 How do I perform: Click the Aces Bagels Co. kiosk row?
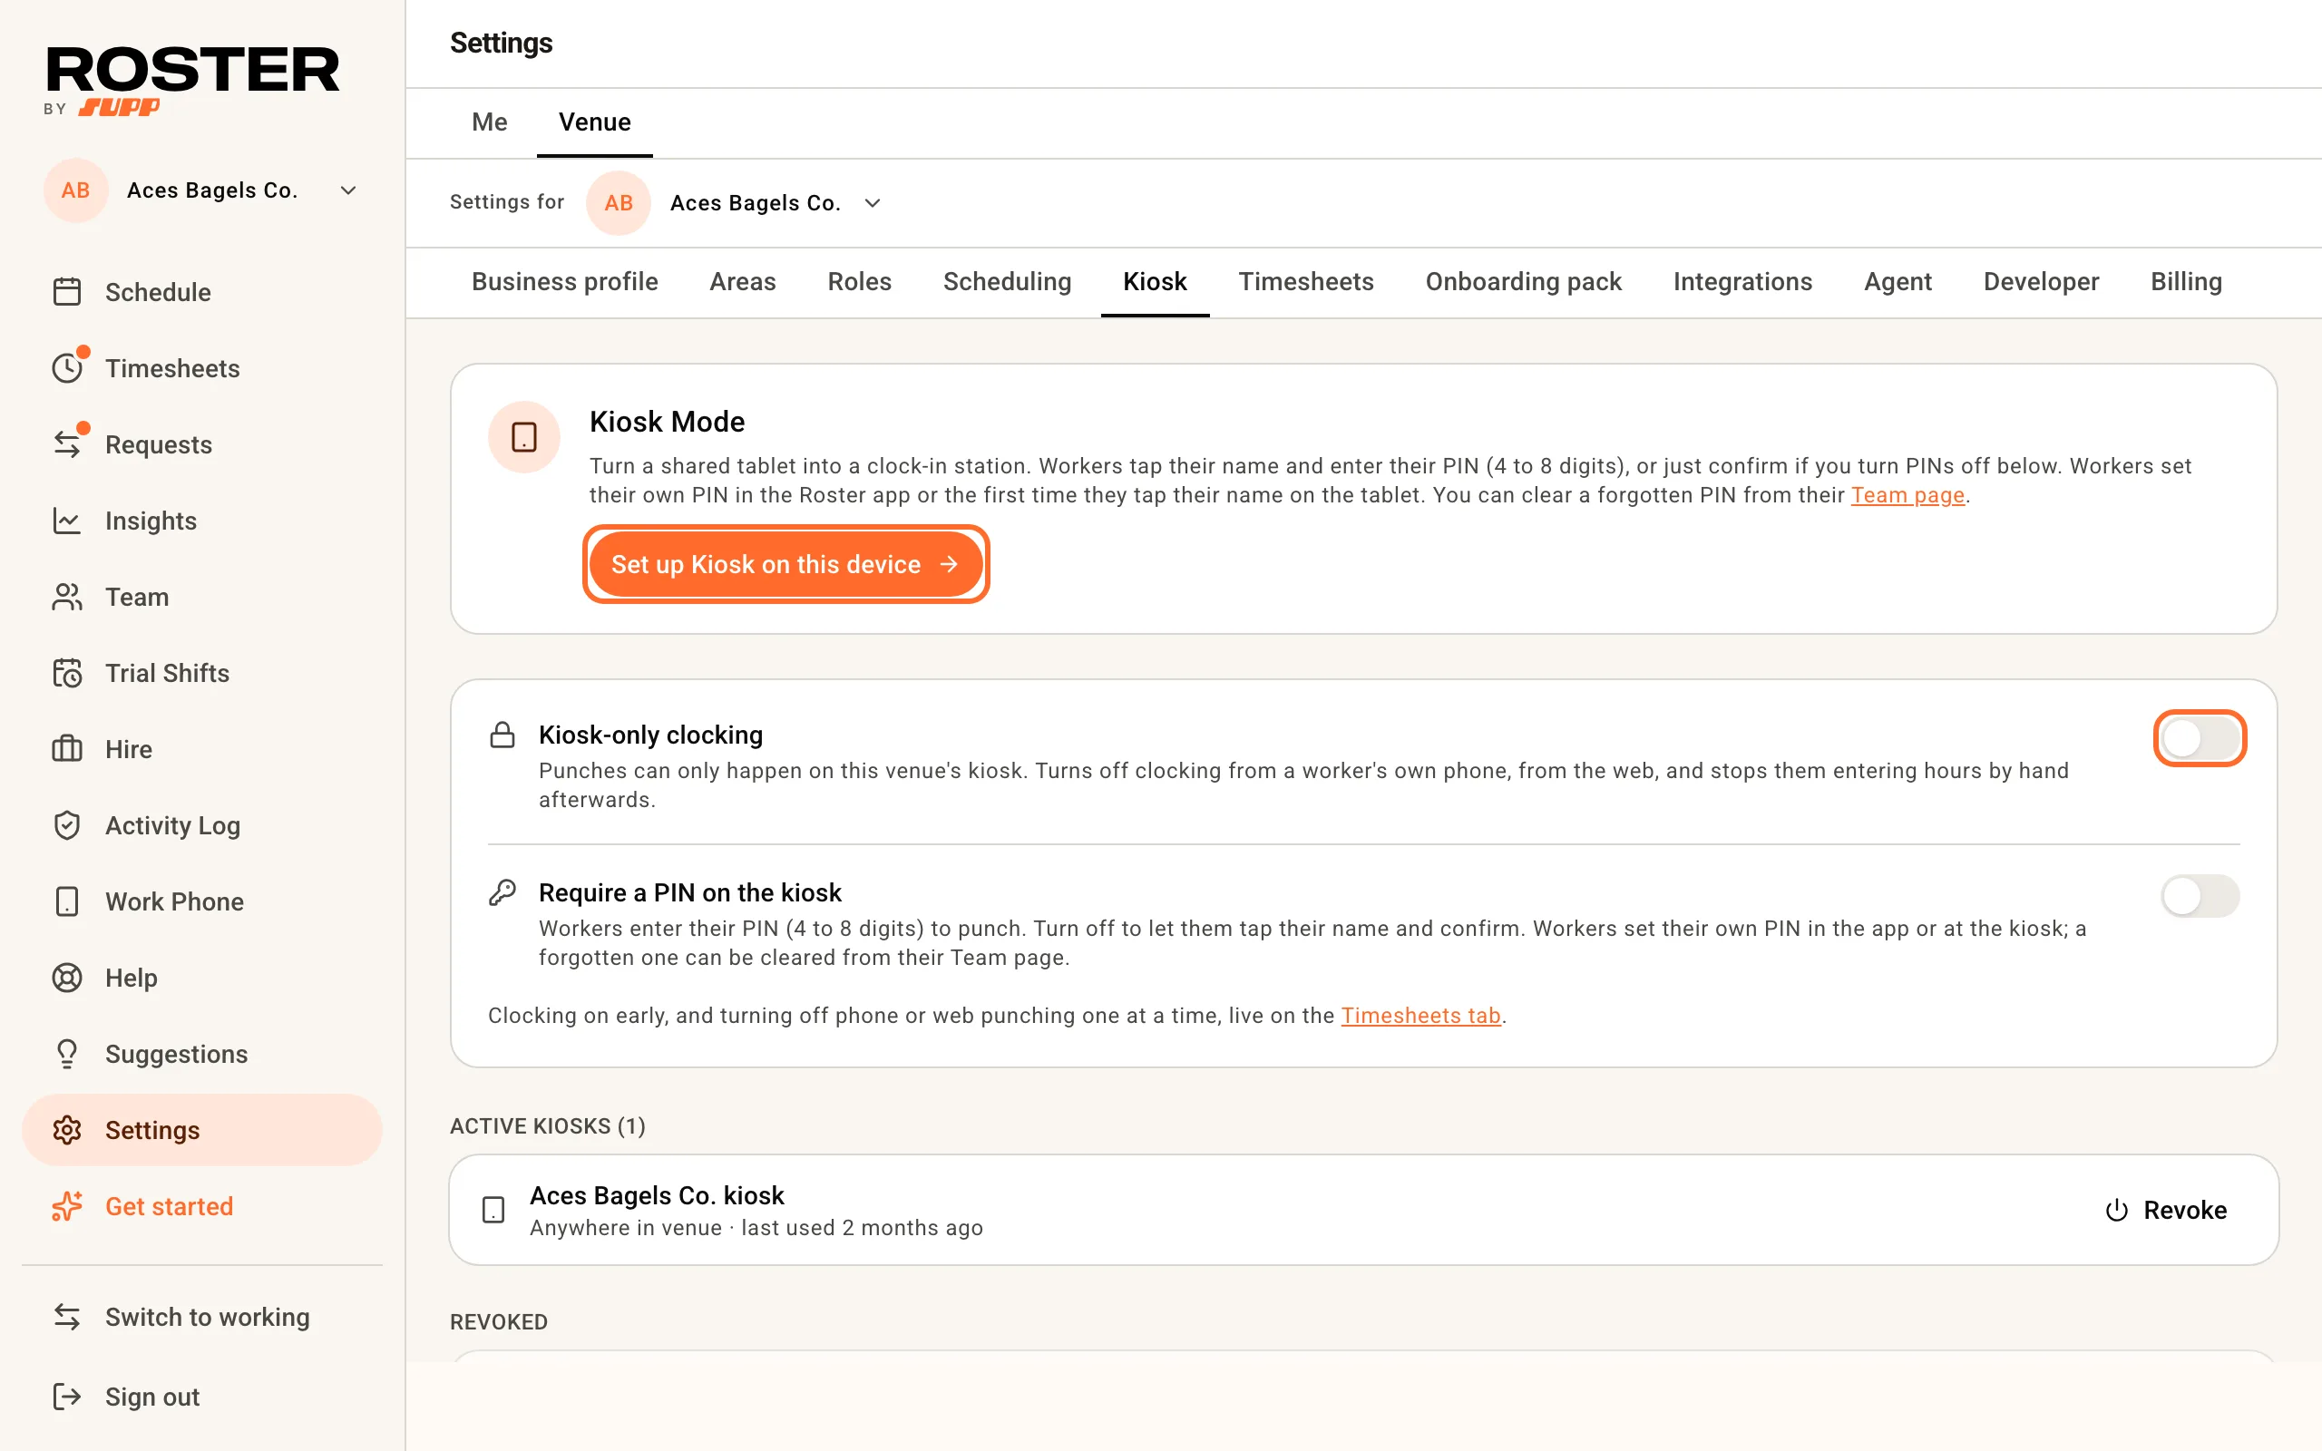pyautogui.click(x=1363, y=1210)
